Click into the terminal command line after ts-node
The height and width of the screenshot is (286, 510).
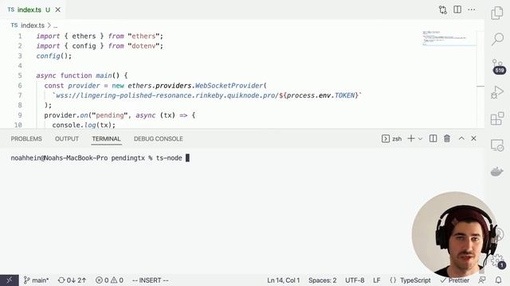pyautogui.click(x=187, y=158)
